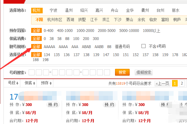Select the AAAAA 靓号规则 option
This screenshot has height=124, width=187.
pyautogui.click(x=49, y=46)
